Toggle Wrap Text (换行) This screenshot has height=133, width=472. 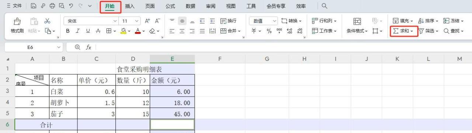228,21
